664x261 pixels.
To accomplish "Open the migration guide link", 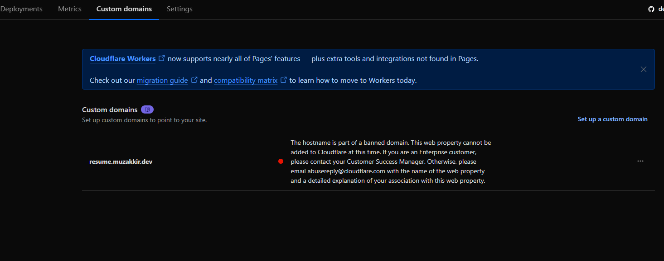I will [162, 81].
